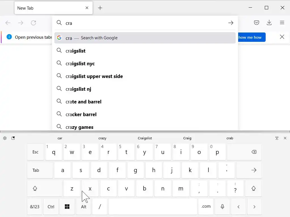
Task: Choose the 'crate and barrel' suggestion
Action: point(145,102)
